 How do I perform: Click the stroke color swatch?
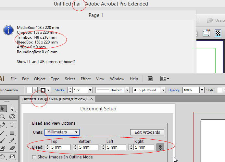[x=43, y=90]
